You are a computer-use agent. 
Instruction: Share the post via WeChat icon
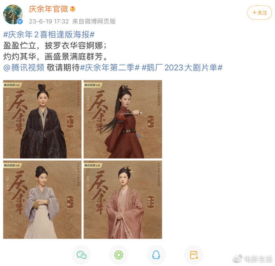81,255
